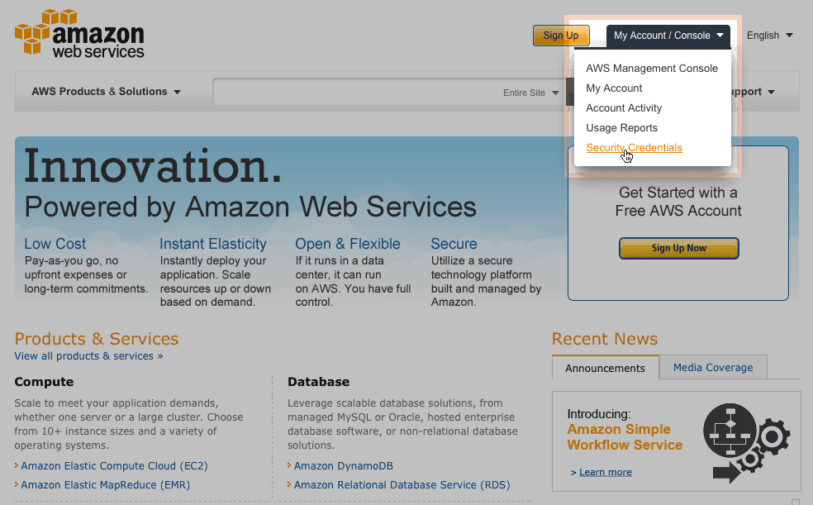This screenshot has width=813, height=505.
Task: Switch to the Media Coverage tab
Action: click(712, 367)
